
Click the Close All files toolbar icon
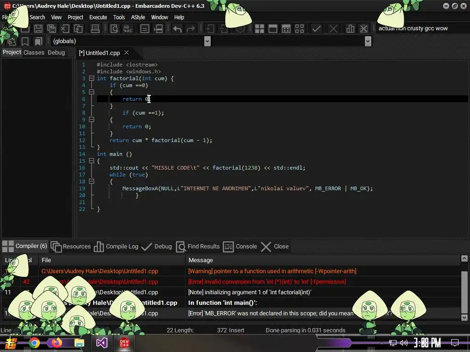tap(78, 29)
